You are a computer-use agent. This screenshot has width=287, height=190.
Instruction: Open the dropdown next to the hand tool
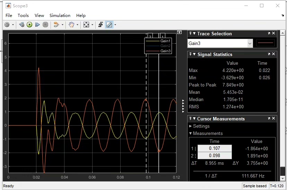click(x=77, y=25)
